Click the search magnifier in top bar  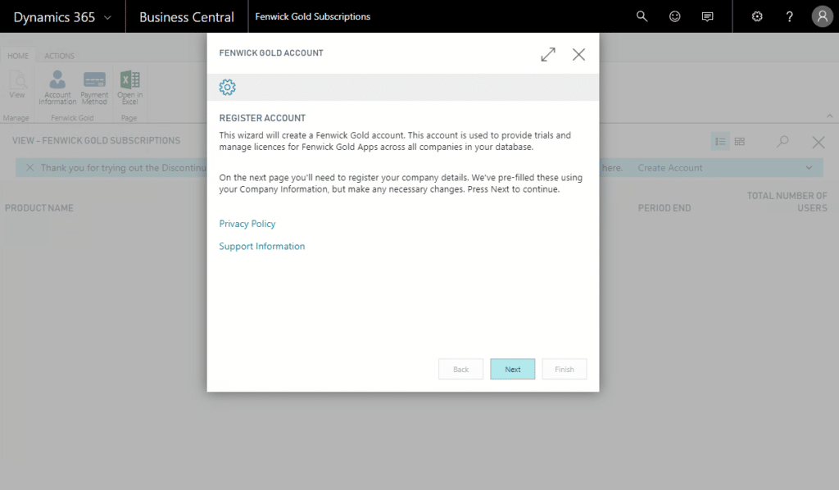(642, 16)
